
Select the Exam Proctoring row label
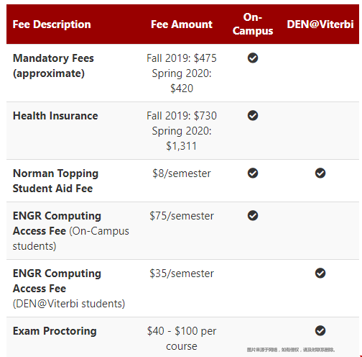[55, 331]
